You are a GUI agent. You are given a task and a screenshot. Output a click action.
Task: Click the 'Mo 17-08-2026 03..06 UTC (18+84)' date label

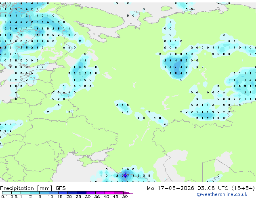(201, 188)
